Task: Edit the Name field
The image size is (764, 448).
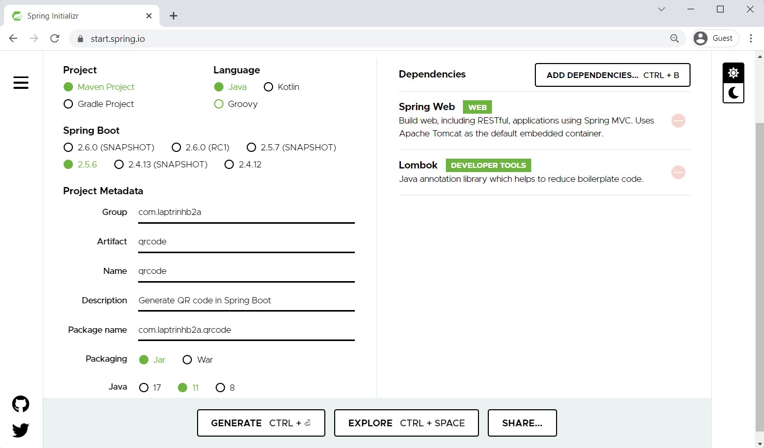Action: [246, 271]
